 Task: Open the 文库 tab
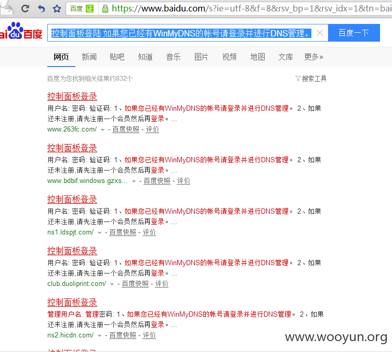pyautogui.click(x=285, y=57)
